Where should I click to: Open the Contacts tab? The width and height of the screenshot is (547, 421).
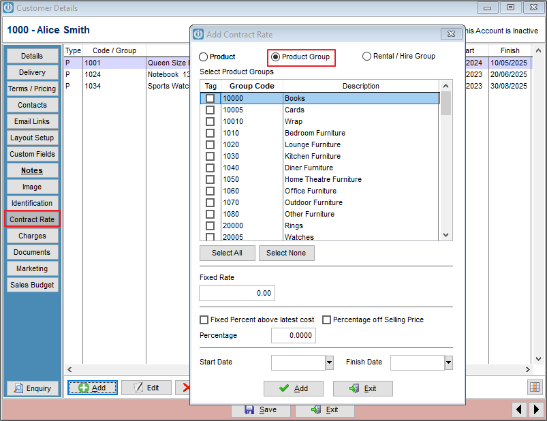[x=32, y=105]
